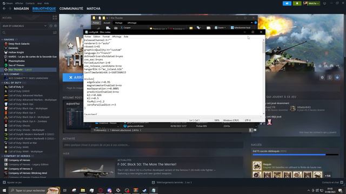Open Notepad Affichage menu
The height and width of the screenshot is (194, 346).
[117, 37]
